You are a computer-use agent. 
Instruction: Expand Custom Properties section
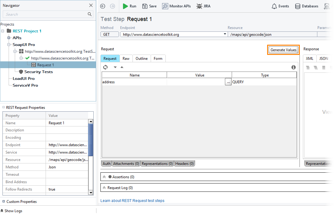(x=4, y=201)
